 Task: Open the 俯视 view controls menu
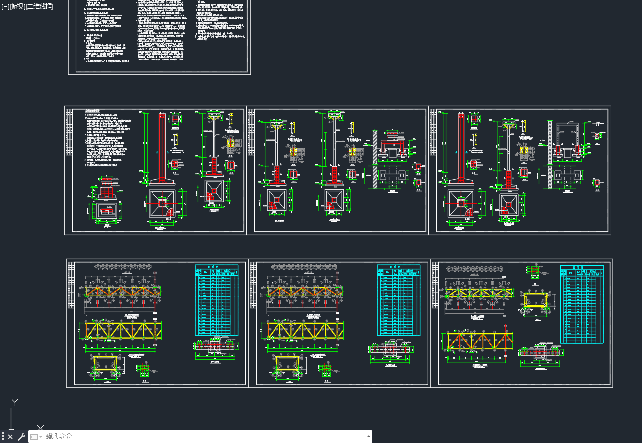(x=17, y=6)
